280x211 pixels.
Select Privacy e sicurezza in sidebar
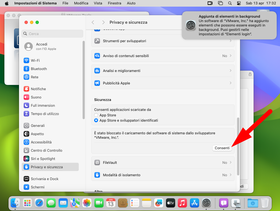pos(50,167)
